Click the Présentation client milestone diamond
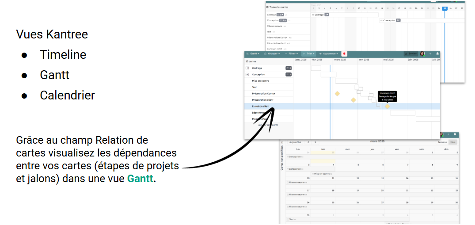Screen dimensions: 475x225 [x=353, y=100]
